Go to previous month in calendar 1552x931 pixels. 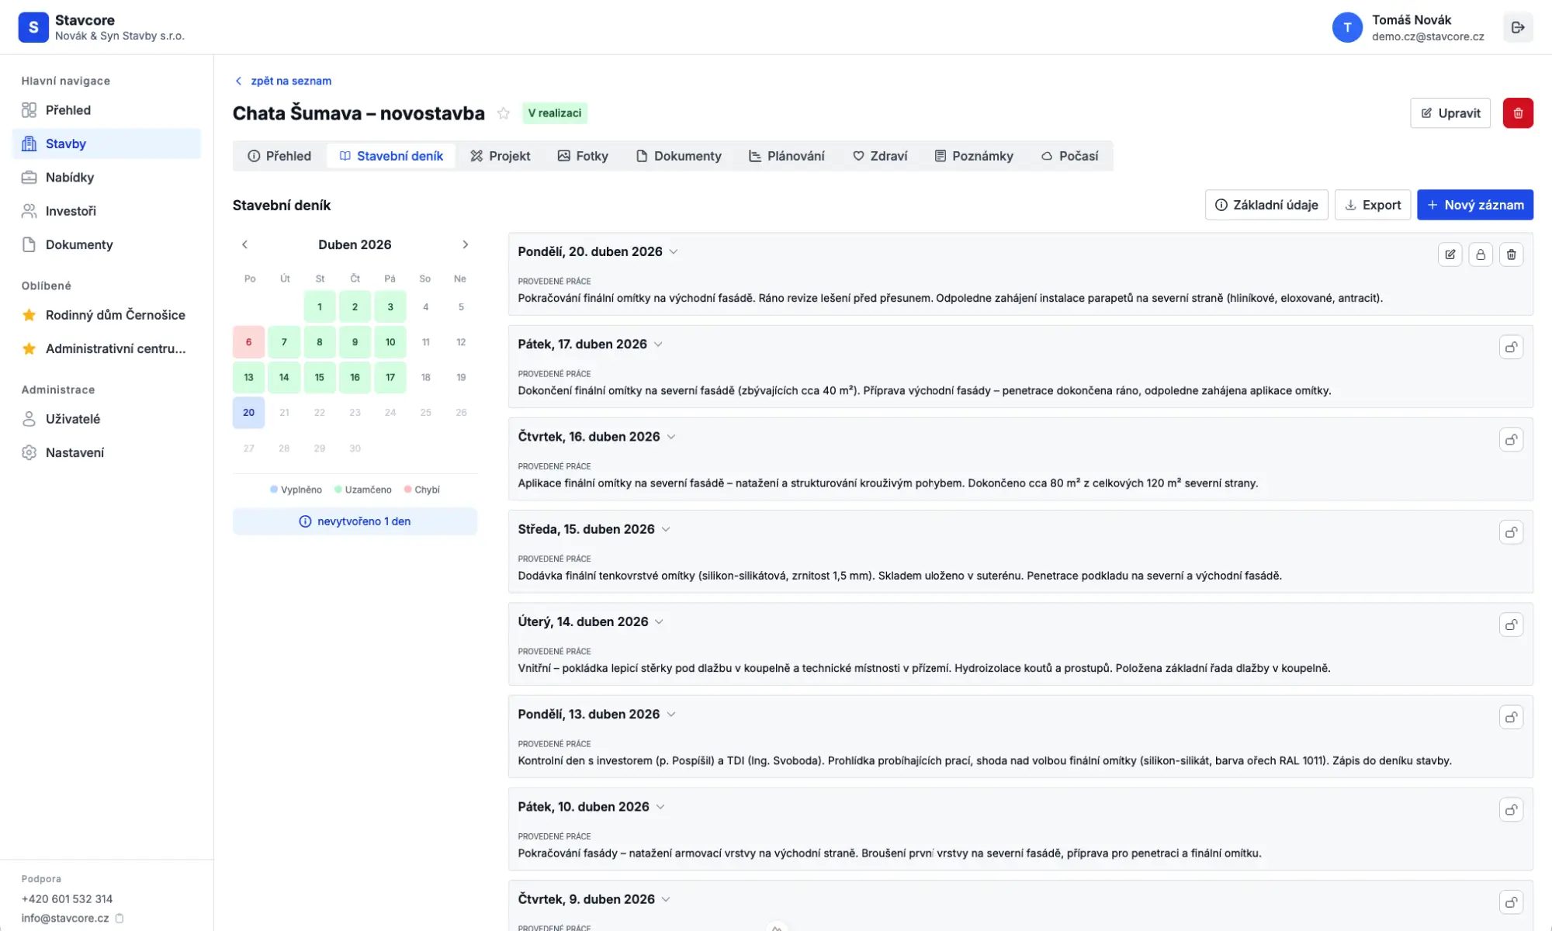[x=245, y=244]
